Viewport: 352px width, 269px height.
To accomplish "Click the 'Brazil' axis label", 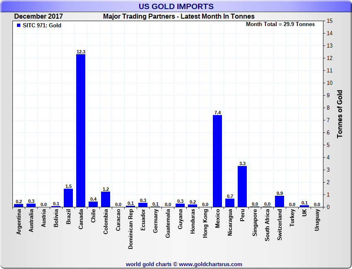I will (x=68, y=216).
